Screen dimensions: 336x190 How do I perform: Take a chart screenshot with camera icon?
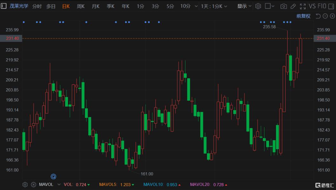[284, 6]
